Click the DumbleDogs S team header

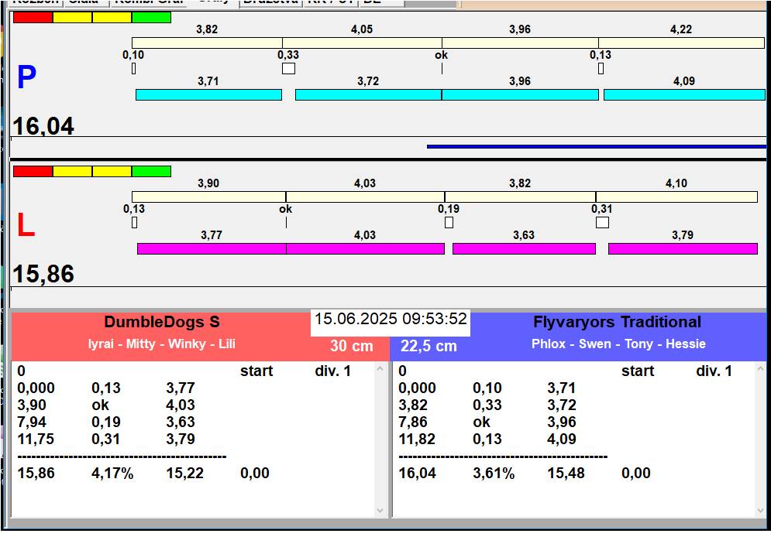tap(161, 322)
